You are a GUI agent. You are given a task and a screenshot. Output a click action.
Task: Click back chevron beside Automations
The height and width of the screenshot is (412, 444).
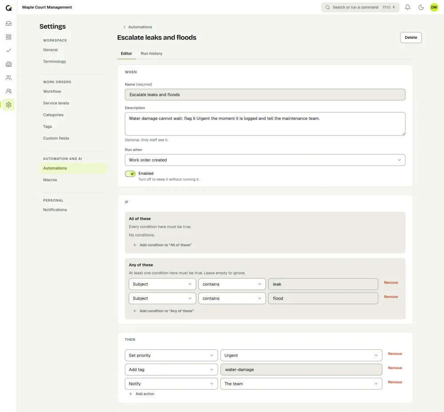tap(124, 27)
